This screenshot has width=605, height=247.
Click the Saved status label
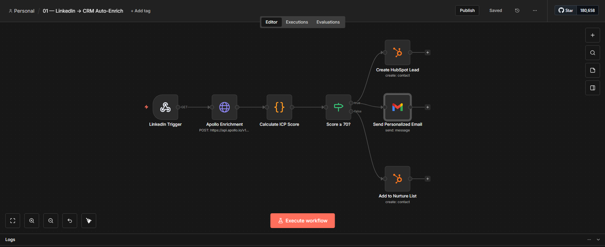point(495,11)
